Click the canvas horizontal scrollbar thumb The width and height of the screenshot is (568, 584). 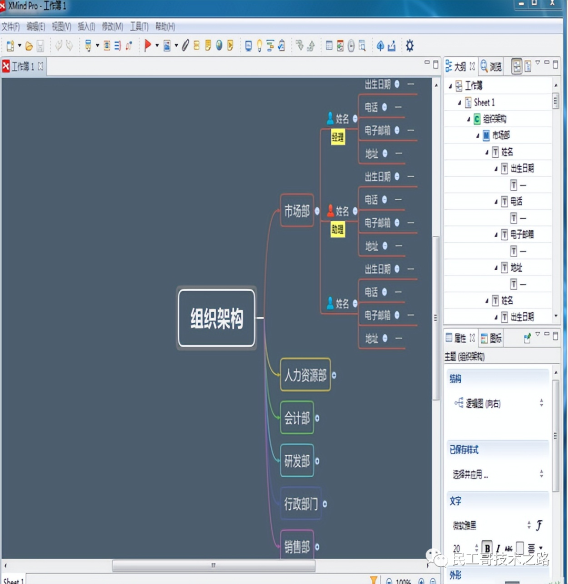(214, 566)
